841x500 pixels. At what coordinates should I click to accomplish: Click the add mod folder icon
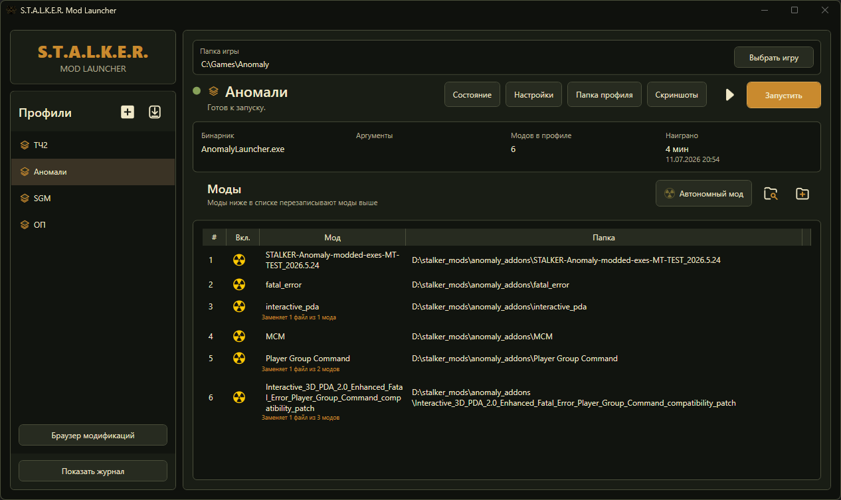802,194
